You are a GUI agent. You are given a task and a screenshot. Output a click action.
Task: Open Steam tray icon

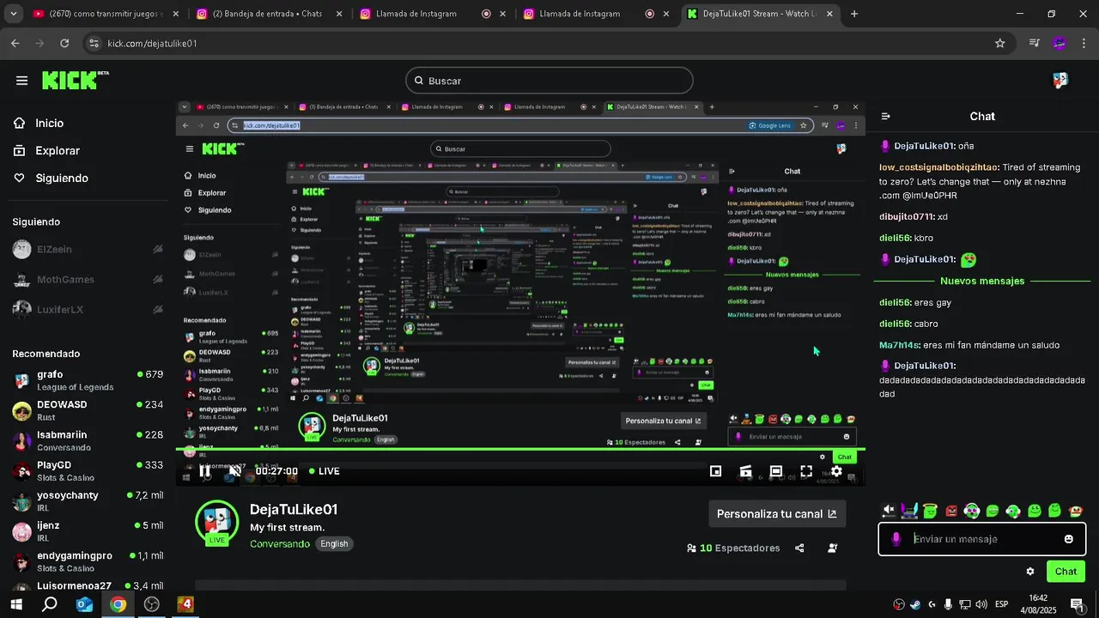915,604
